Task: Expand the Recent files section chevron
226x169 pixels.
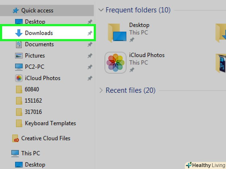Action: coord(101,90)
